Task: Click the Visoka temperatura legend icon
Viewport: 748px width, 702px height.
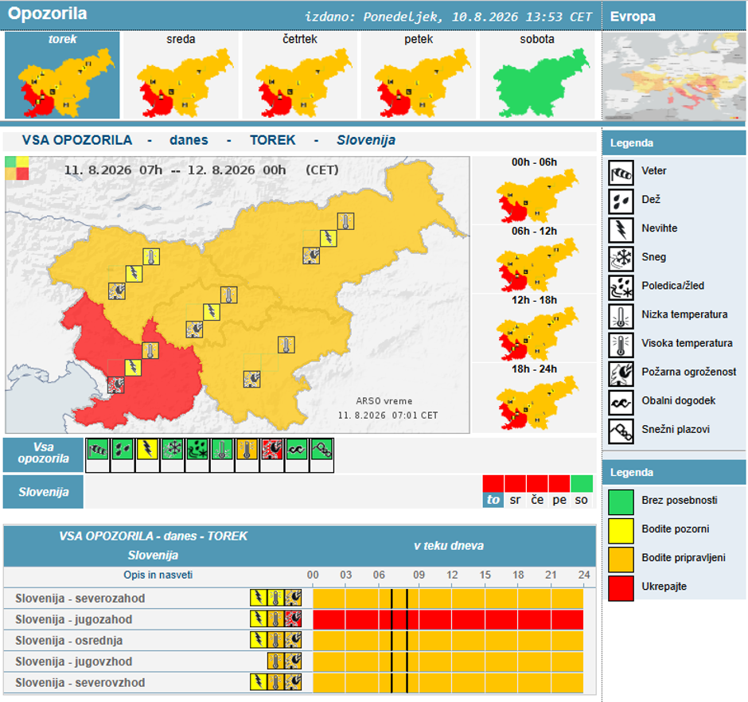Action: 621,345
